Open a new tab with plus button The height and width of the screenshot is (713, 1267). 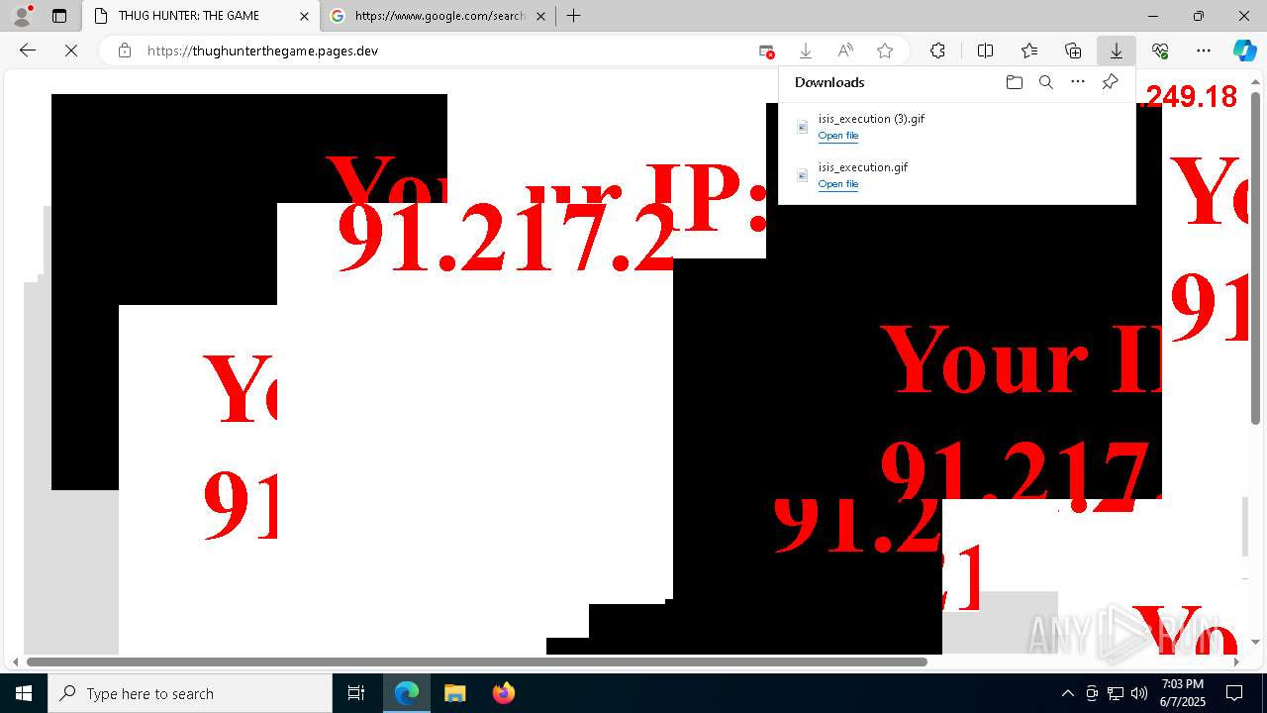point(573,16)
